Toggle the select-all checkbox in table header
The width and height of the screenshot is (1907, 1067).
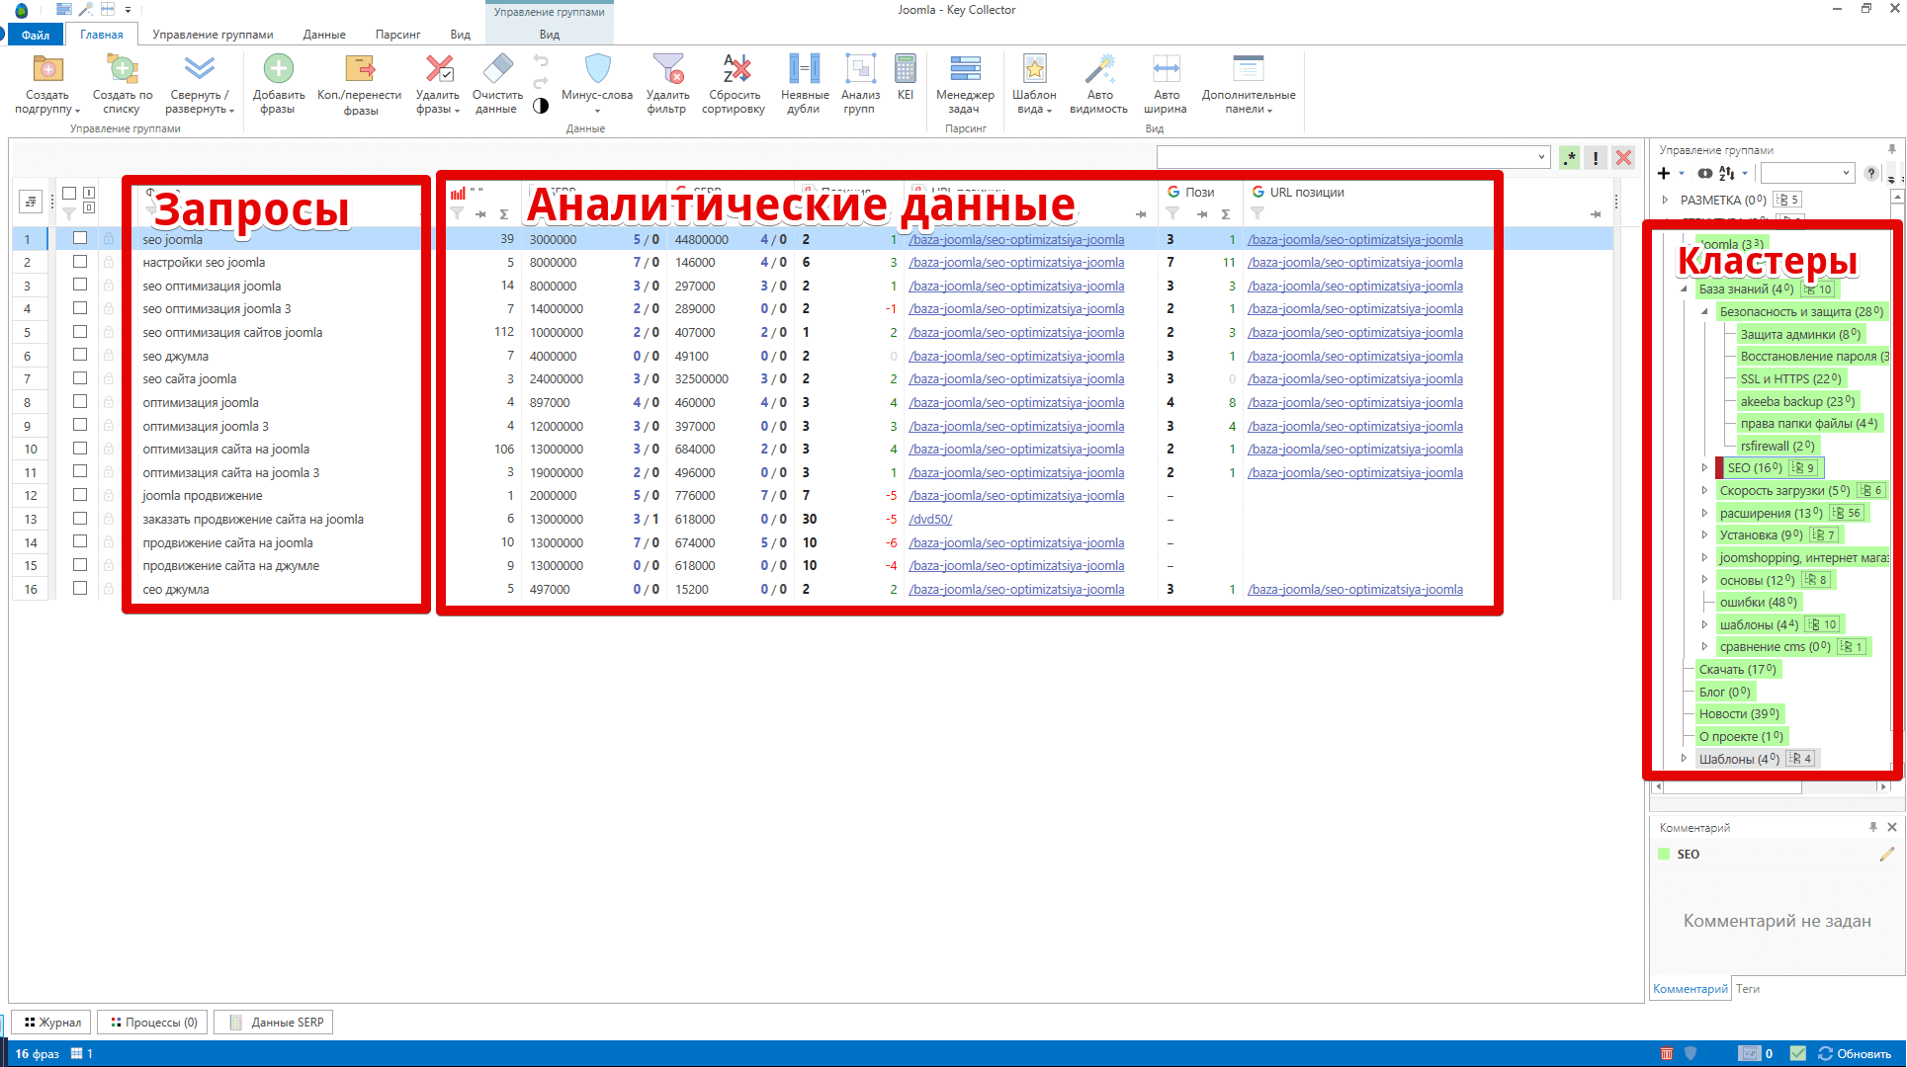point(69,194)
